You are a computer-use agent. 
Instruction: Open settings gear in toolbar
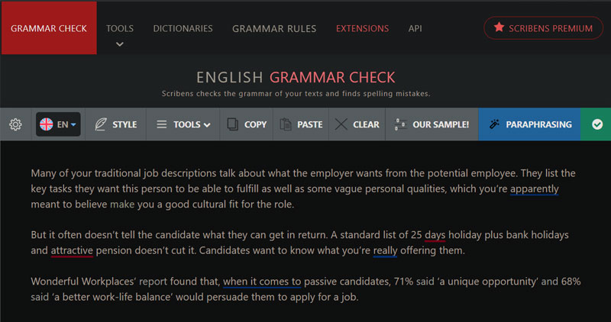coord(15,124)
